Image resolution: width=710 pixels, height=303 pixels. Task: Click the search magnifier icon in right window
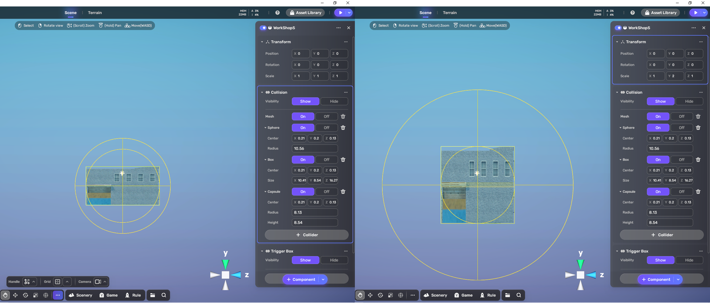pos(519,295)
